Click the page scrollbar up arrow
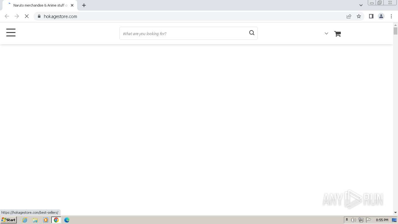Image resolution: width=398 pixels, height=224 pixels. pos(396,25)
